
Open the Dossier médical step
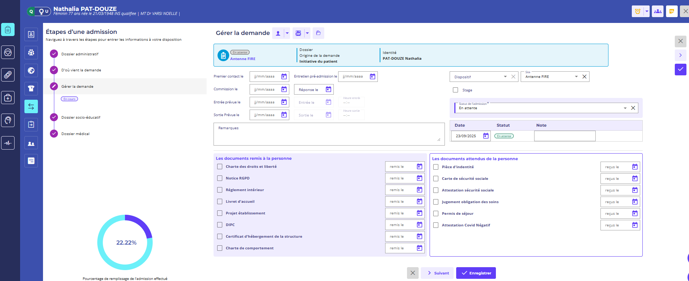coord(75,134)
